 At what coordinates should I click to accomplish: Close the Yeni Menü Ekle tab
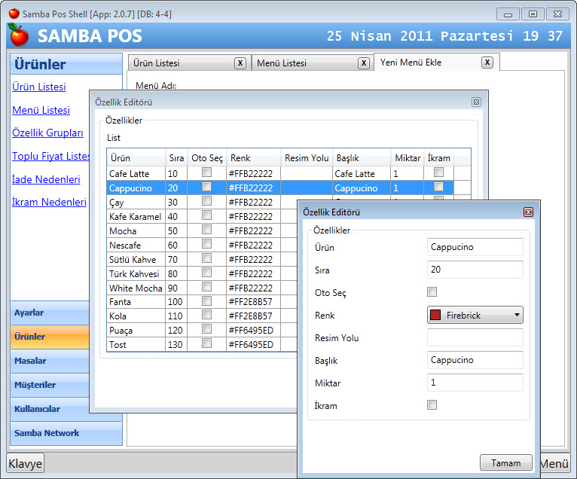click(x=487, y=63)
